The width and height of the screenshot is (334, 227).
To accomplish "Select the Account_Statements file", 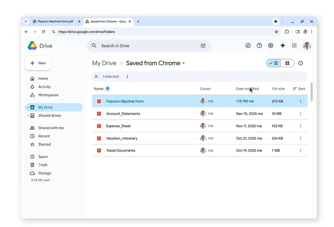I will coord(200,114).
